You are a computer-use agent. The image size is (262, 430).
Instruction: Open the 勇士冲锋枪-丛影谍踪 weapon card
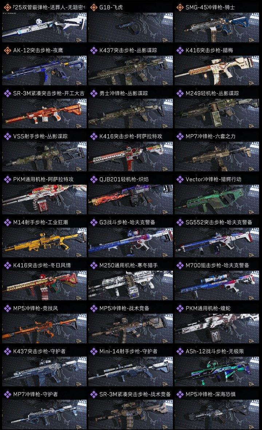tap(131, 114)
